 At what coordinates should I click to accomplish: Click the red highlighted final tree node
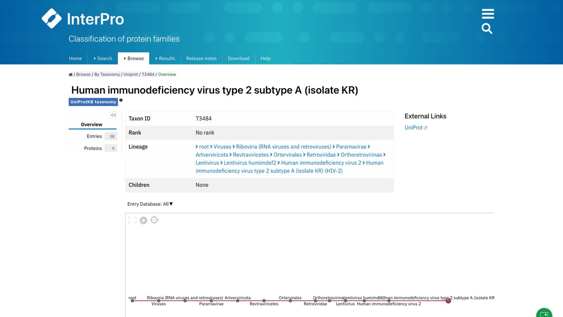click(x=448, y=301)
